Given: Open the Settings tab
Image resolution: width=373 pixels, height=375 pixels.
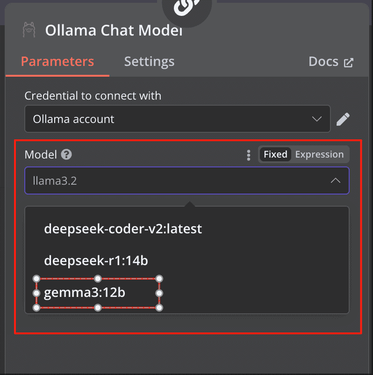Looking at the screenshot, I should click(149, 62).
